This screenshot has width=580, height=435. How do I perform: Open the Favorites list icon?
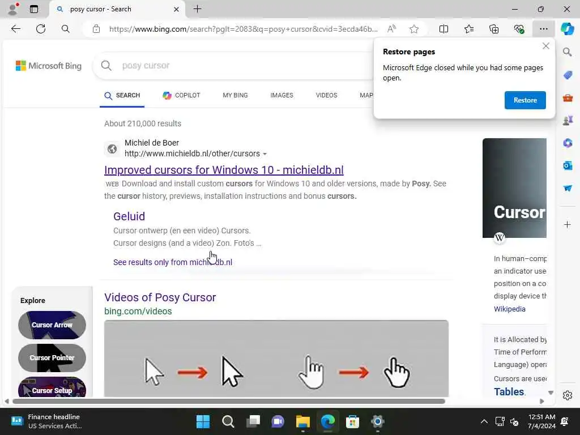tap(468, 29)
